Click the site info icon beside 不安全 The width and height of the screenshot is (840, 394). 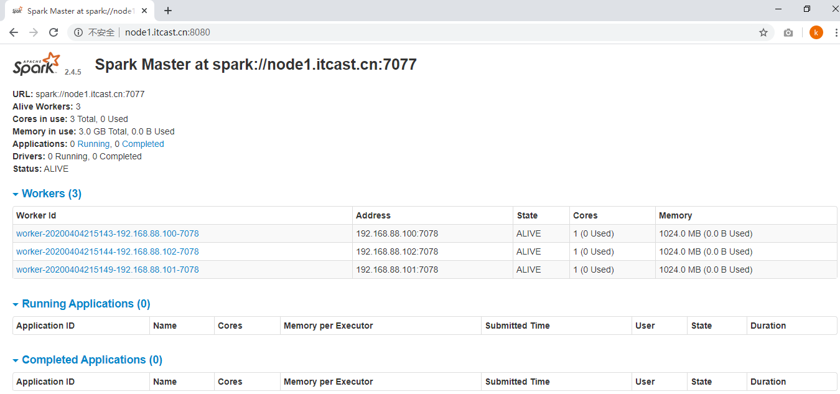[78, 32]
